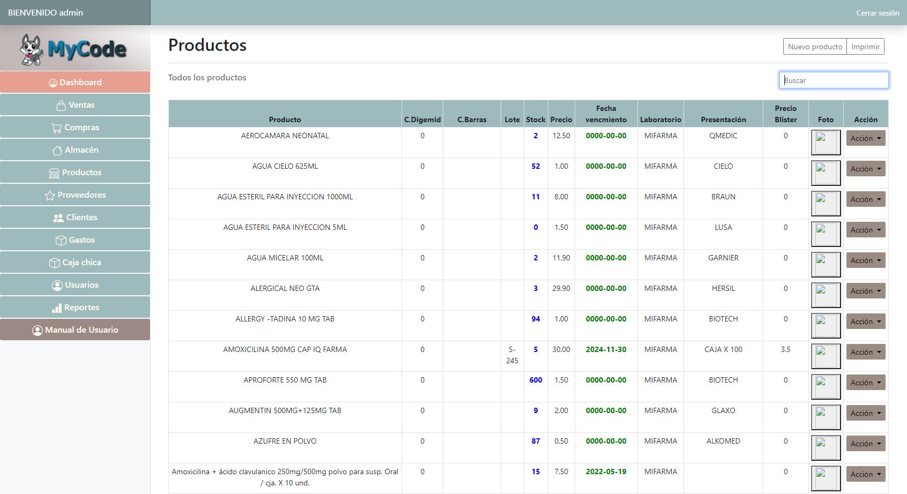Open Acción dropdown for AGUA MICELAR 100ML
This screenshot has width=907, height=494.
865,260
